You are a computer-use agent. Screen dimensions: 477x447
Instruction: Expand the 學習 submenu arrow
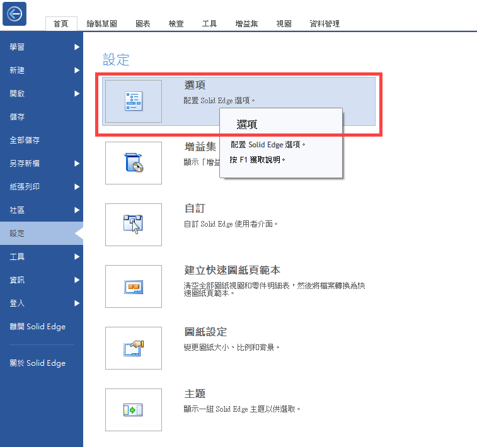coord(77,47)
